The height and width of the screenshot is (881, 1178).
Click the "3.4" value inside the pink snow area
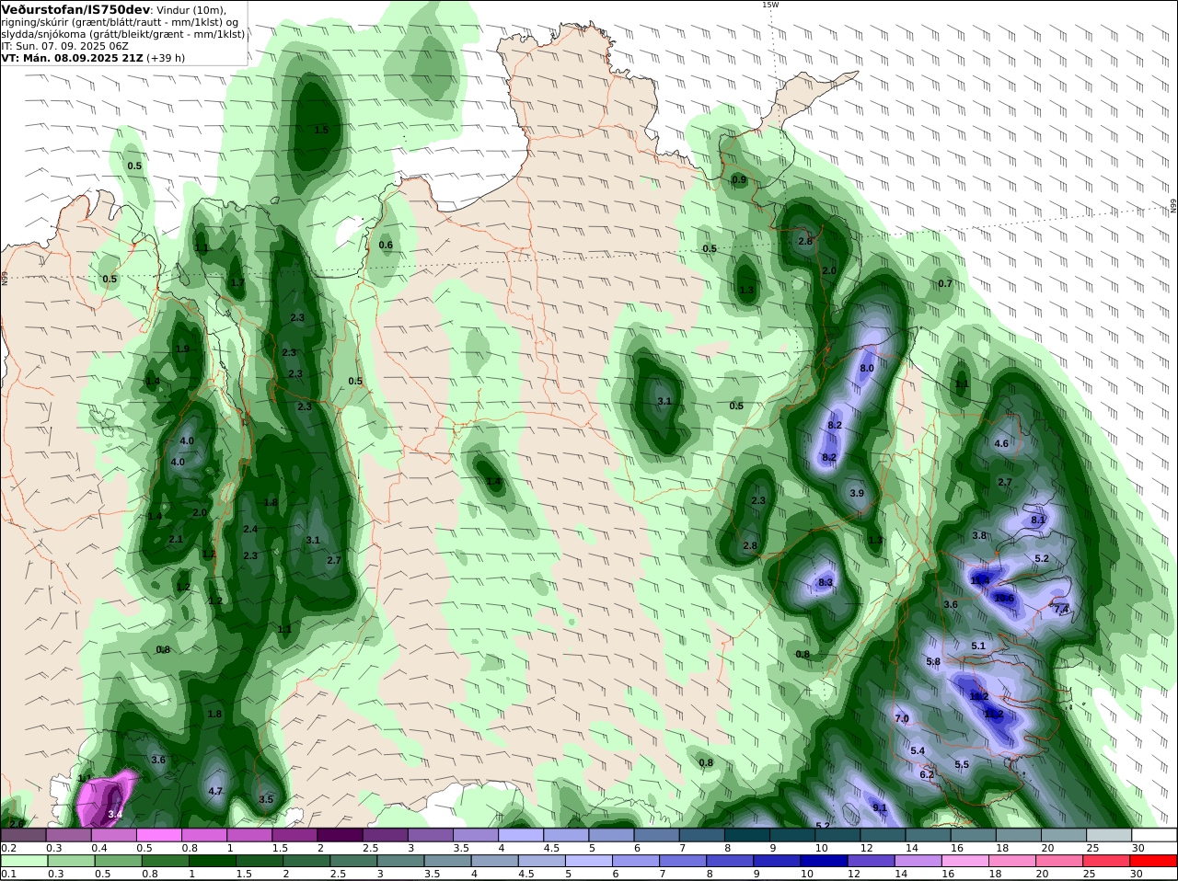(115, 815)
